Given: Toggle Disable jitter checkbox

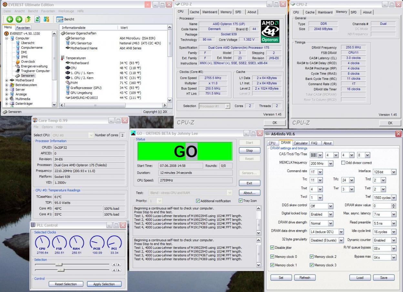Looking at the screenshot, I should click(273, 248).
